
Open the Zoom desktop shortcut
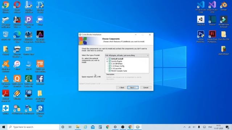tap(40, 21)
